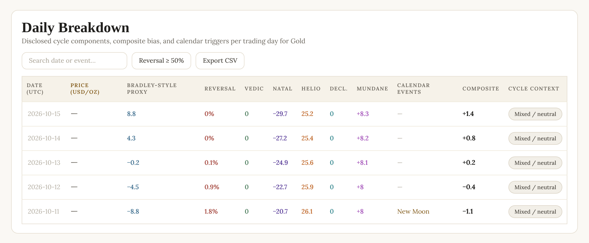Click the search date or event field
589x243 pixels.
point(74,61)
